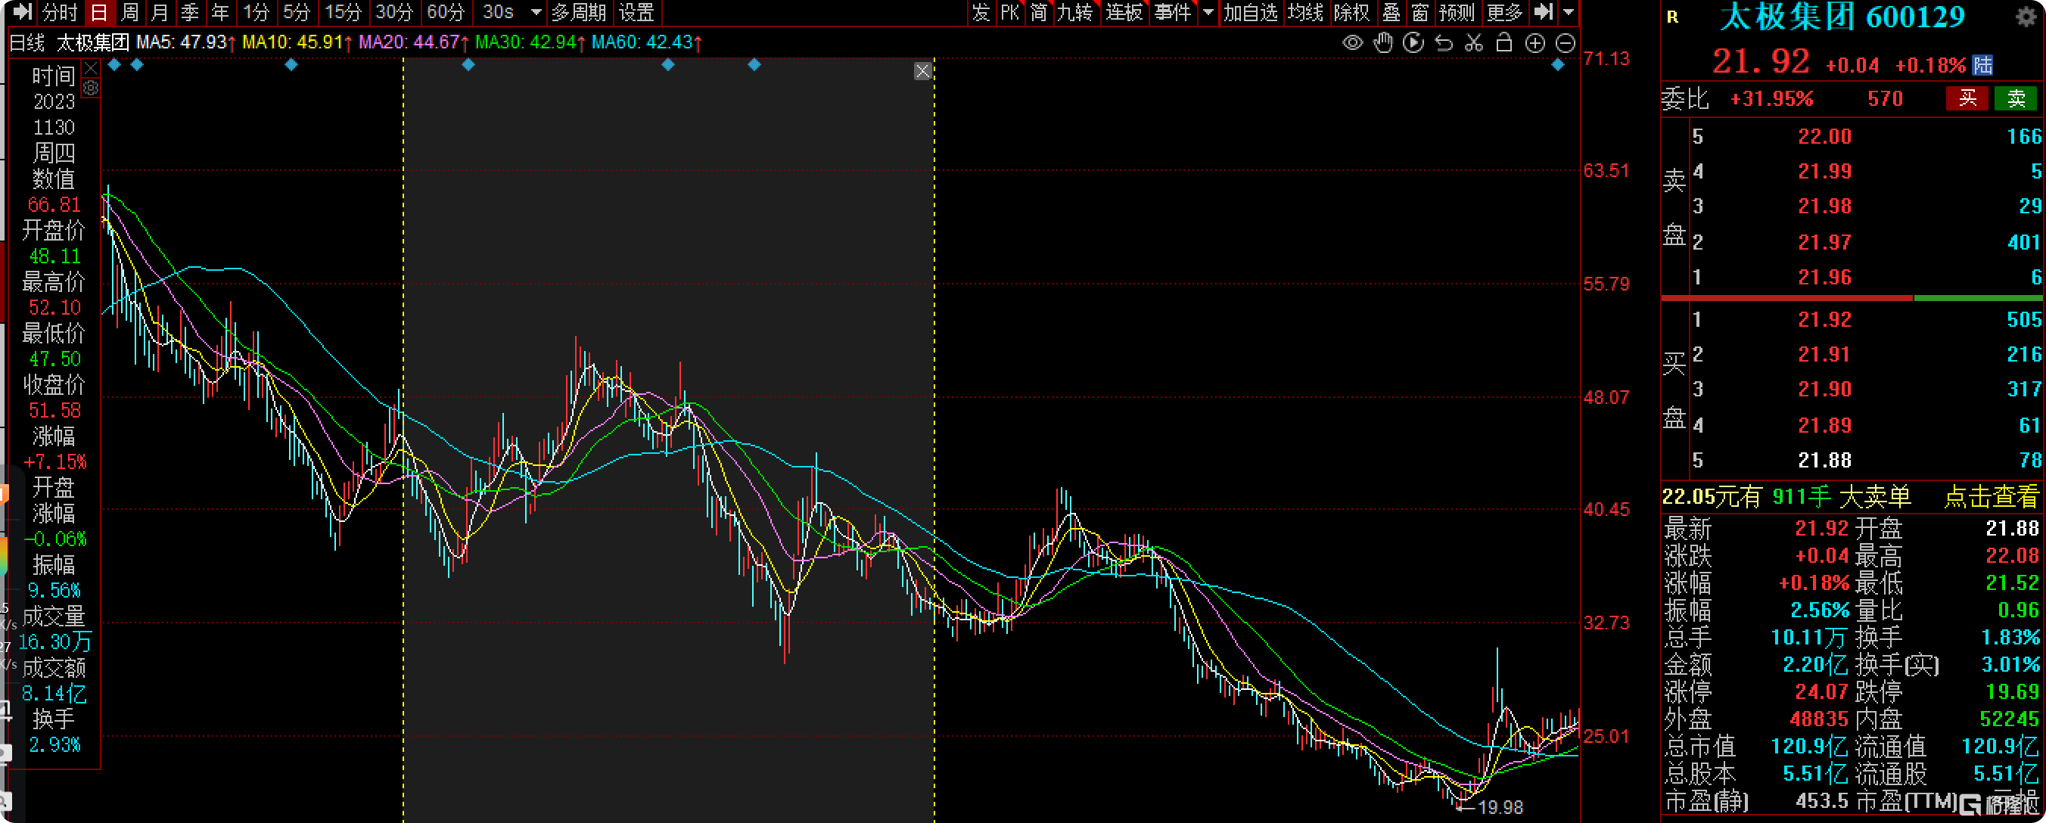
Task: Open dropdown arrow after 事件 button
Action: [x=1208, y=13]
